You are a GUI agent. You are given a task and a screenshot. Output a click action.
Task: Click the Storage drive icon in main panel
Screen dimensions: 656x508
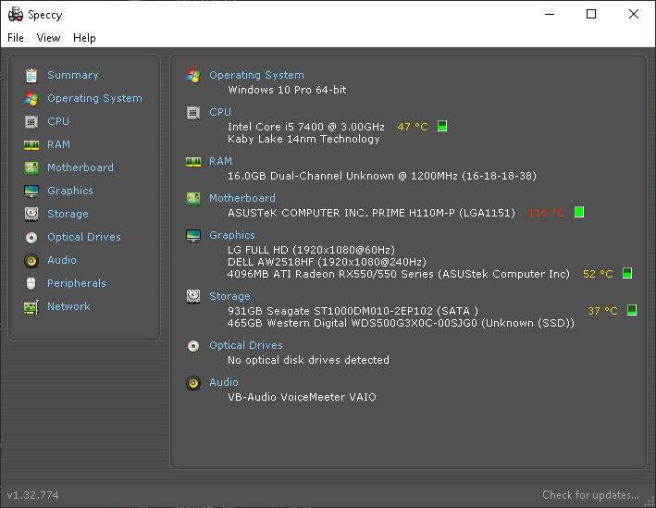click(x=193, y=297)
